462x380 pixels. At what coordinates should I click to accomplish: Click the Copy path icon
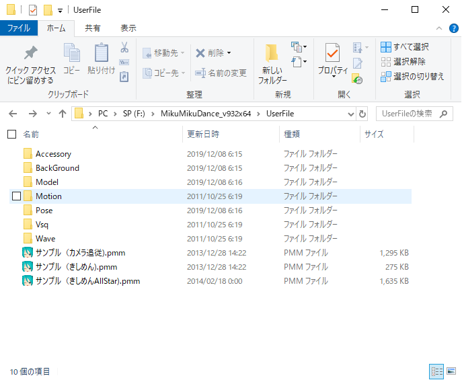tap(124, 62)
